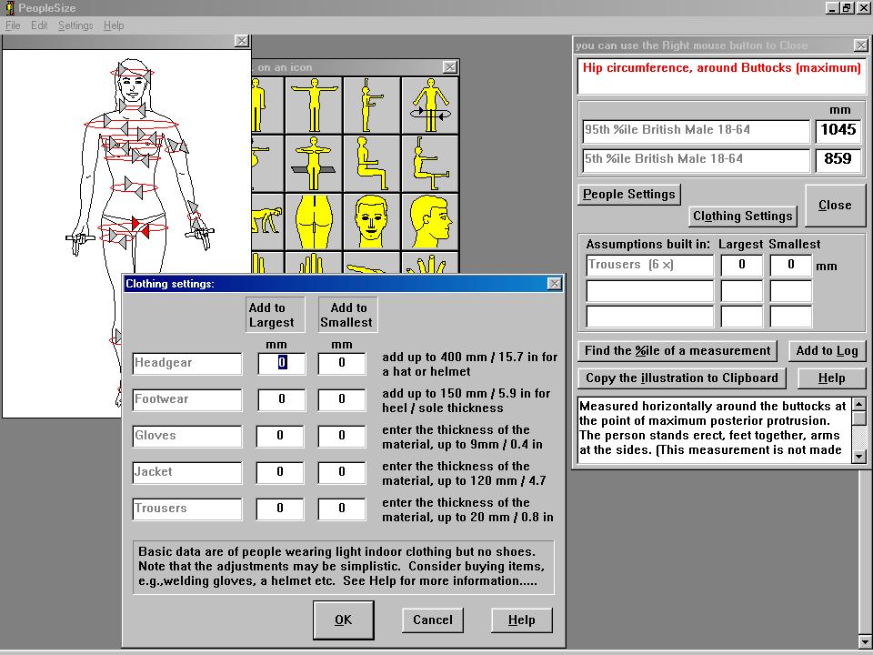Click Add to Log
Image resolution: width=873 pixels, height=655 pixels.
click(x=827, y=351)
